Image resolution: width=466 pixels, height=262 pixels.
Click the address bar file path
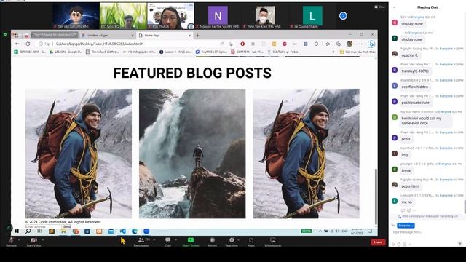(x=100, y=44)
